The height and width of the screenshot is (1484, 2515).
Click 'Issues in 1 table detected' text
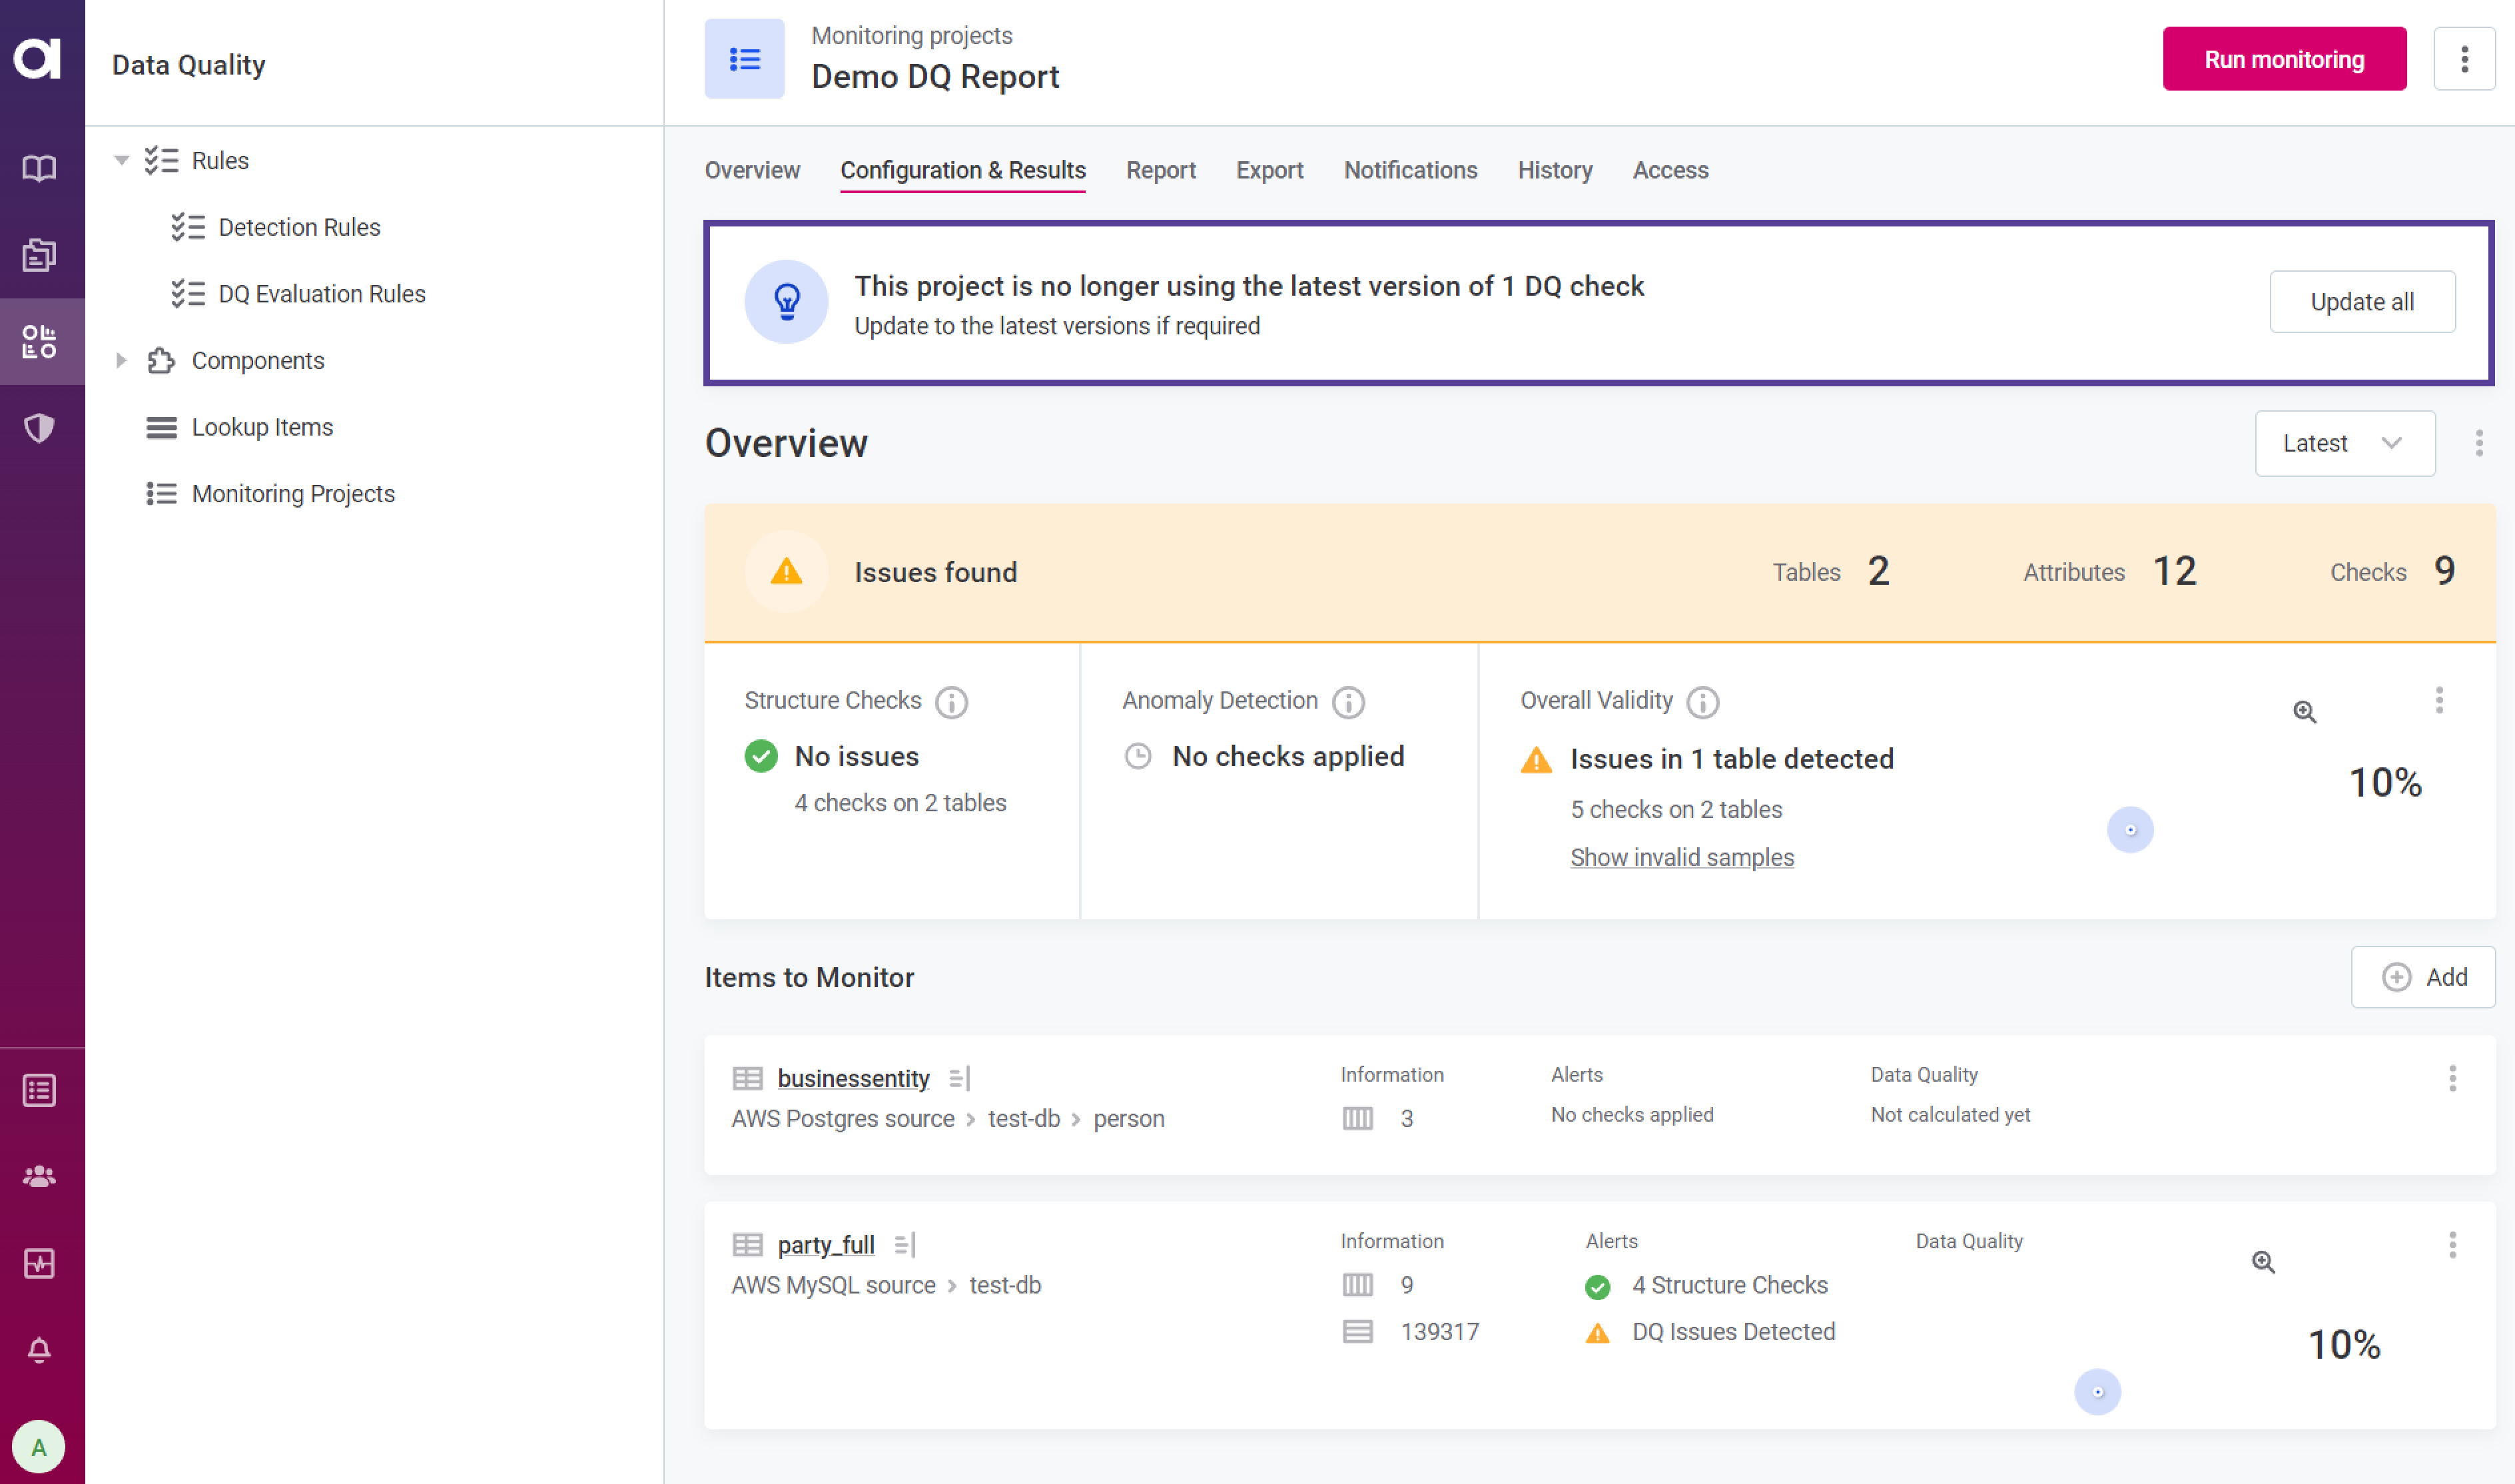[1732, 760]
